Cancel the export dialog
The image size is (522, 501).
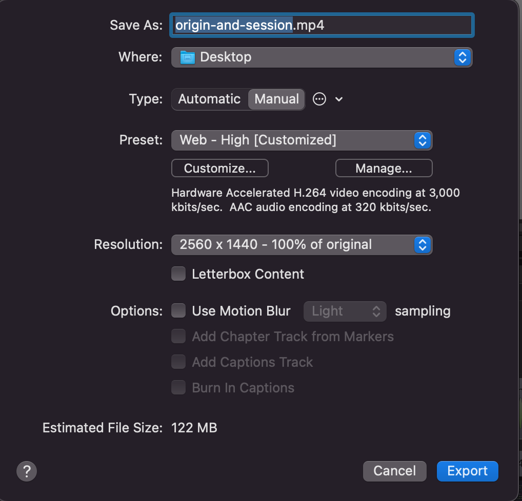pos(394,471)
